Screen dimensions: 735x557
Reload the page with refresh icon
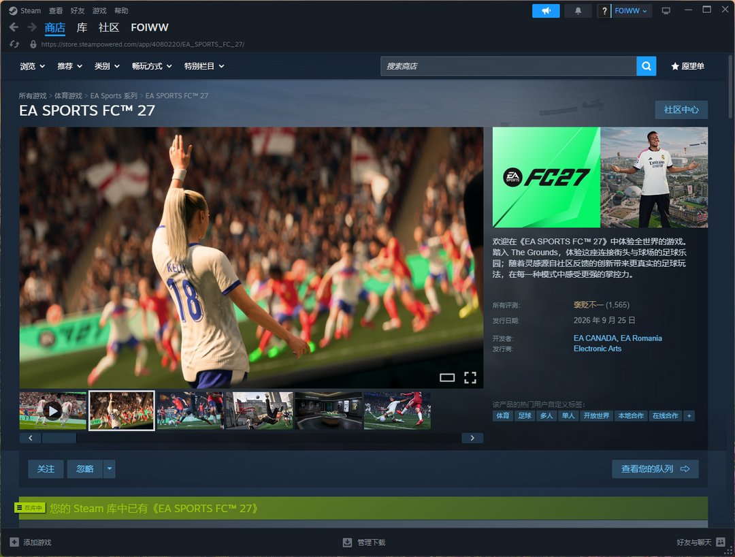pos(14,44)
